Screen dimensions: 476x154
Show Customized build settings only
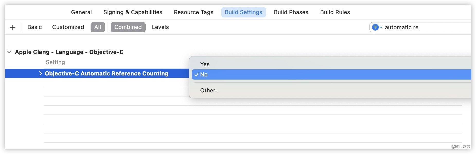pos(68,27)
